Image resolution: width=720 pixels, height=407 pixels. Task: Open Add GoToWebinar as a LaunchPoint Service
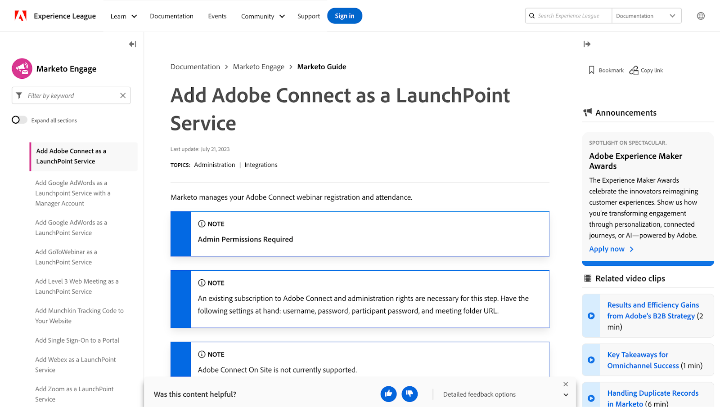66,257
